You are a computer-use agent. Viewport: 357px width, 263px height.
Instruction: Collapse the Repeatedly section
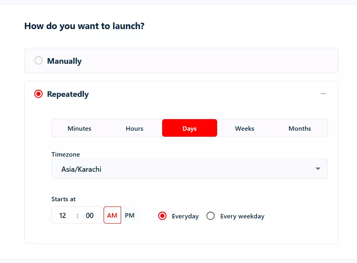coord(324,94)
